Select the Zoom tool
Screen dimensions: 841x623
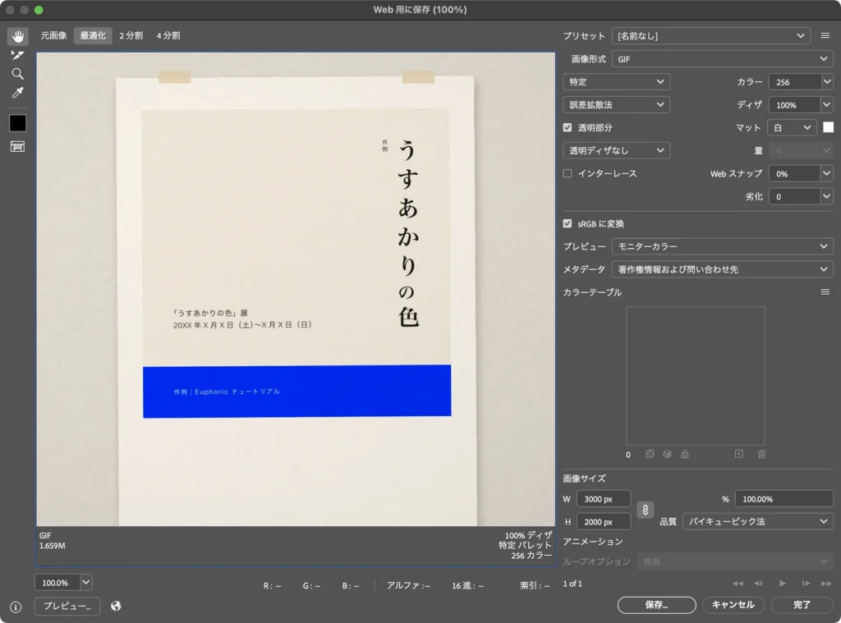click(18, 73)
